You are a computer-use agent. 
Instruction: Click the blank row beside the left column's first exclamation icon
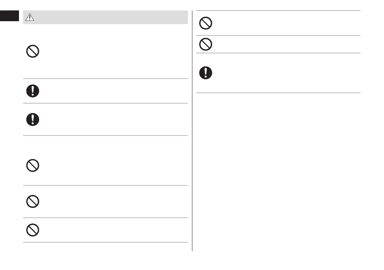[112, 91]
